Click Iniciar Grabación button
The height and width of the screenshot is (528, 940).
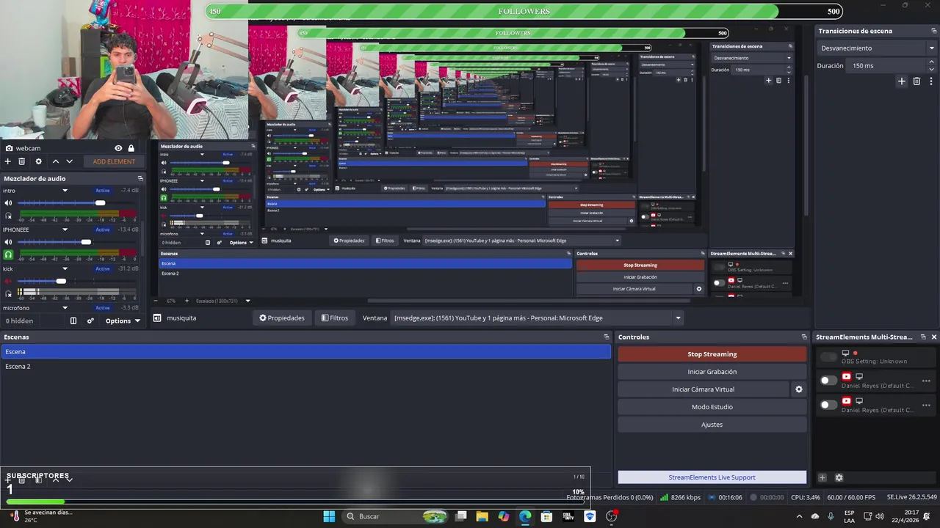click(x=712, y=372)
